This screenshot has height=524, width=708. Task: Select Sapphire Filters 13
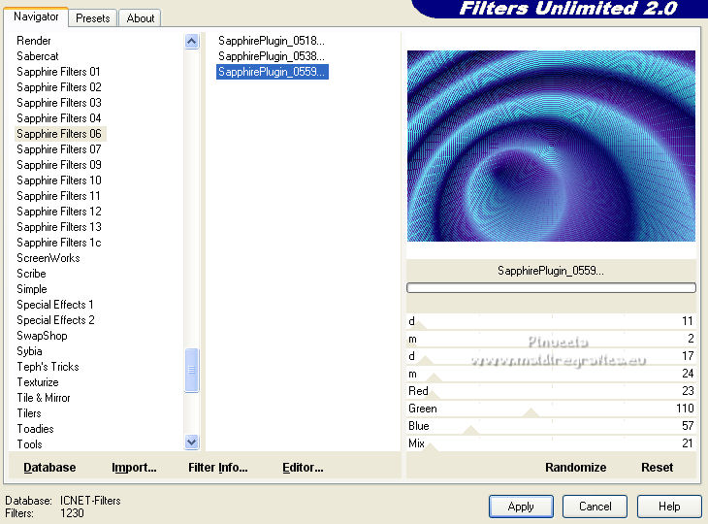coord(59,227)
